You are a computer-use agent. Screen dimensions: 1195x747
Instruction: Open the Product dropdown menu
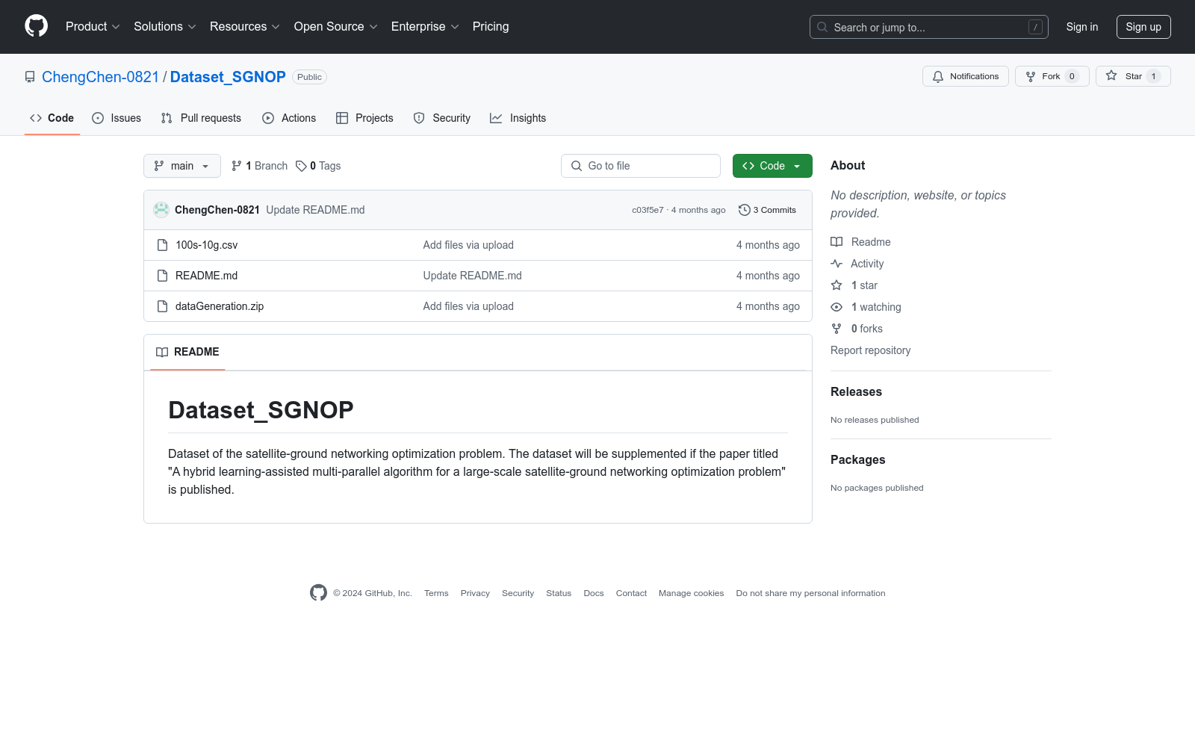click(93, 27)
